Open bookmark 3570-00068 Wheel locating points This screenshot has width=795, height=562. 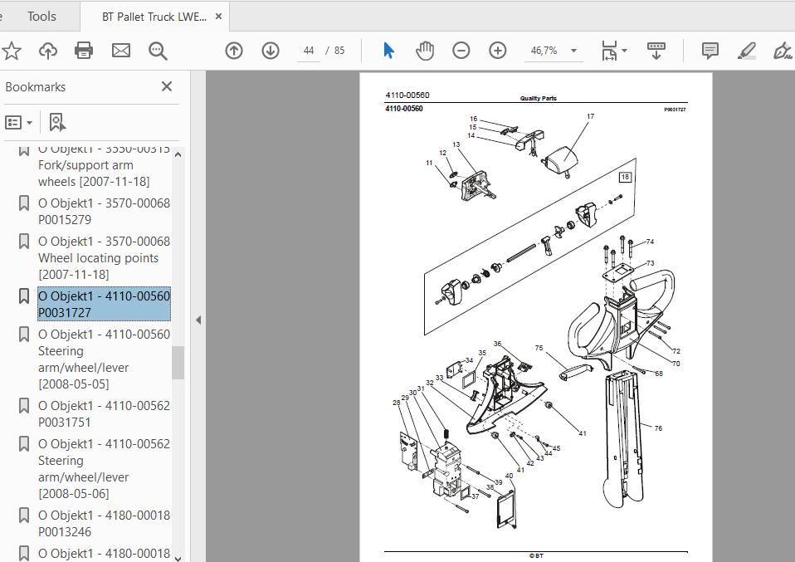104,257
